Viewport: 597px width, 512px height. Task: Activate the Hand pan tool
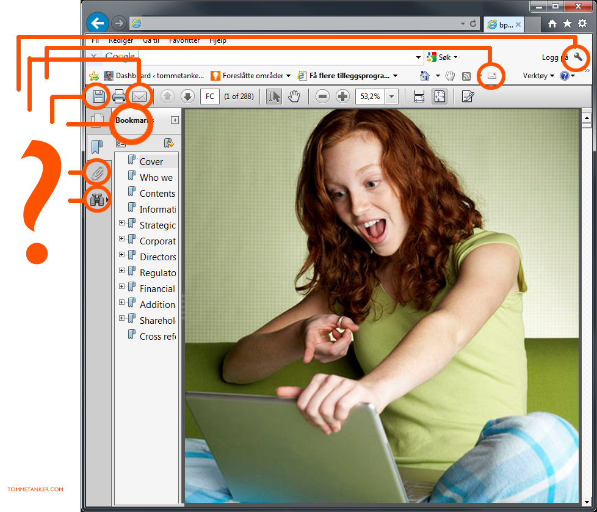294,96
